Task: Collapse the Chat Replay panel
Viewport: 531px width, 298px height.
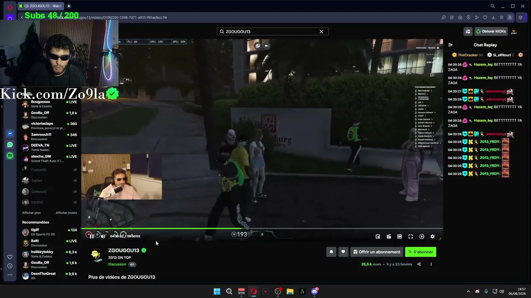Action: point(451,45)
